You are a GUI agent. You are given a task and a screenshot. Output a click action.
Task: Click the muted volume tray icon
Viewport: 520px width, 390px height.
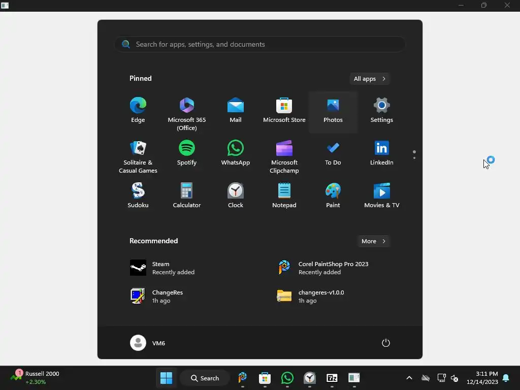point(454,378)
